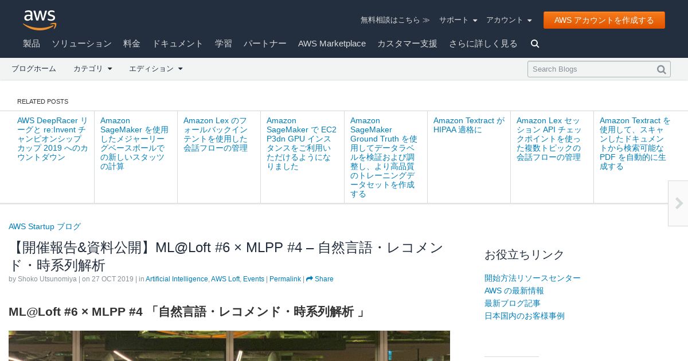Open the ドキュメント menu
The width and height of the screenshot is (688, 361).
(178, 44)
